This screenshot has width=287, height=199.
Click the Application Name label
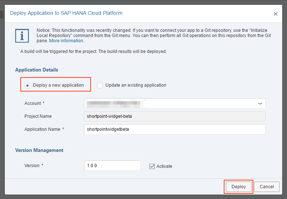click(44, 129)
